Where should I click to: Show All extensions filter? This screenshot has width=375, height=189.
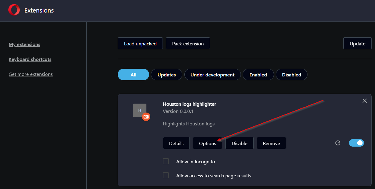[133, 75]
